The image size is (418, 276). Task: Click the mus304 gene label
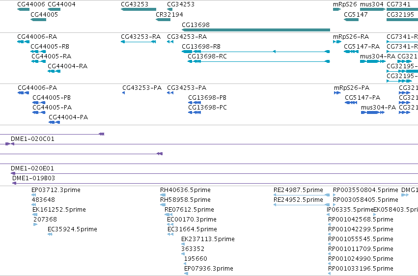coord(372,4)
